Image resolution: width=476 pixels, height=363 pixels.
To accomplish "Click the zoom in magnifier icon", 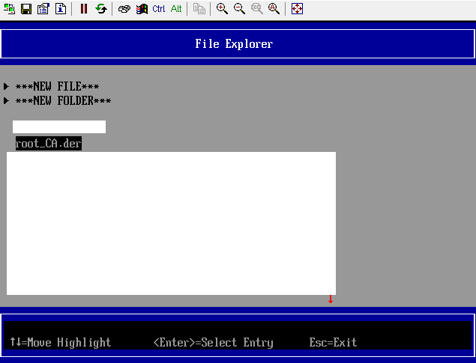I will pyautogui.click(x=222, y=9).
